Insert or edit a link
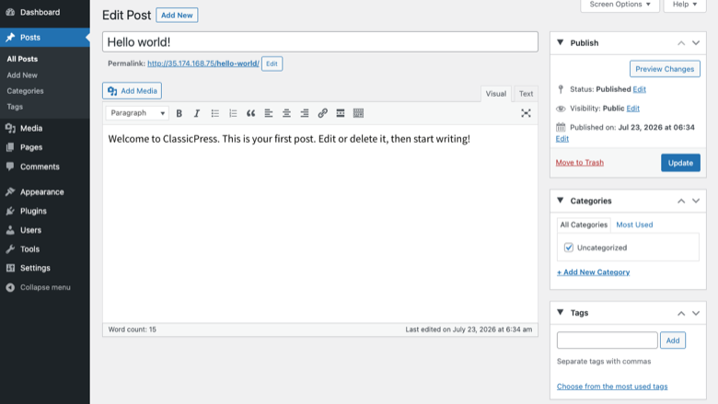The width and height of the screenshot is (718, 404). 322,113
